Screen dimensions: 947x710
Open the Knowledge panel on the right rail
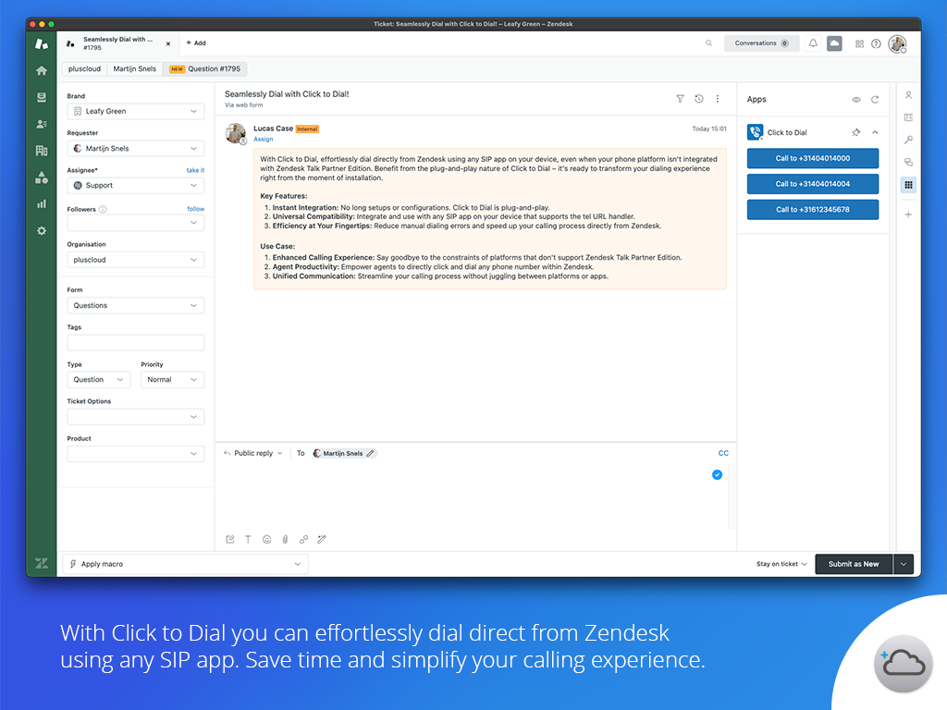tap(908, 117)
